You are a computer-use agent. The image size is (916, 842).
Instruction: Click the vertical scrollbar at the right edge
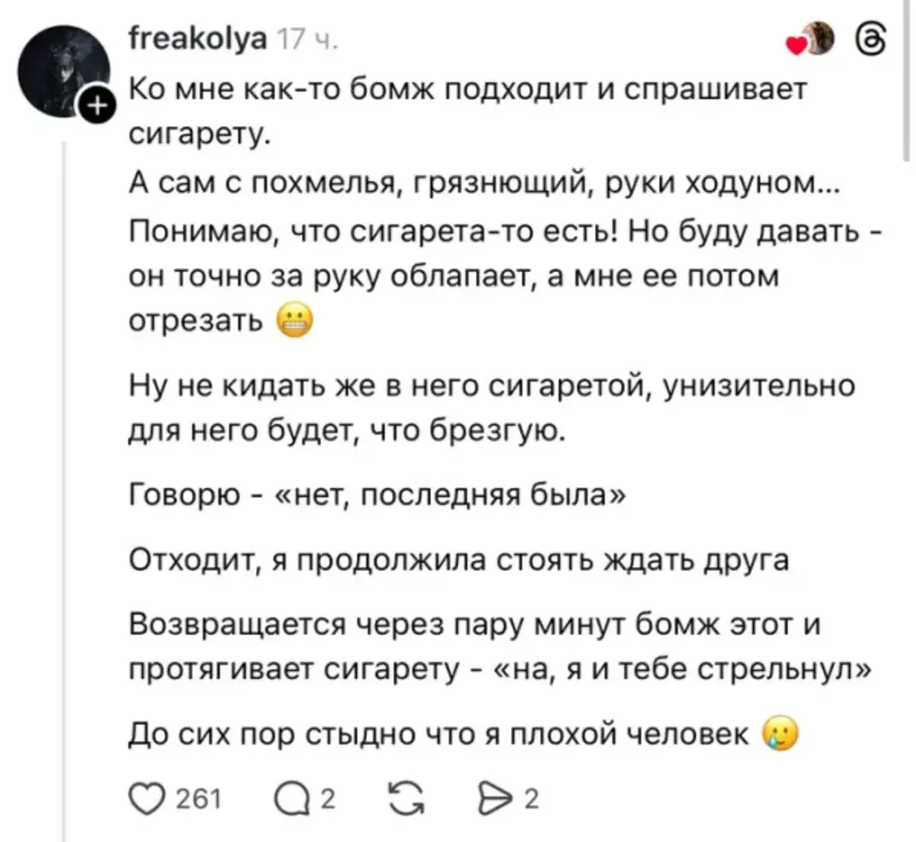click(905, 72)
